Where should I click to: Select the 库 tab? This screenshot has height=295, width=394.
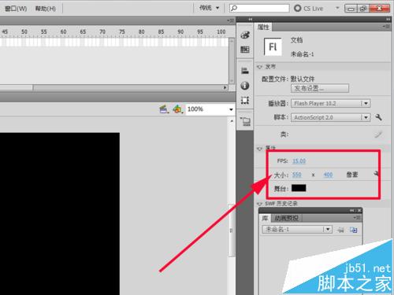pos(265,218)
